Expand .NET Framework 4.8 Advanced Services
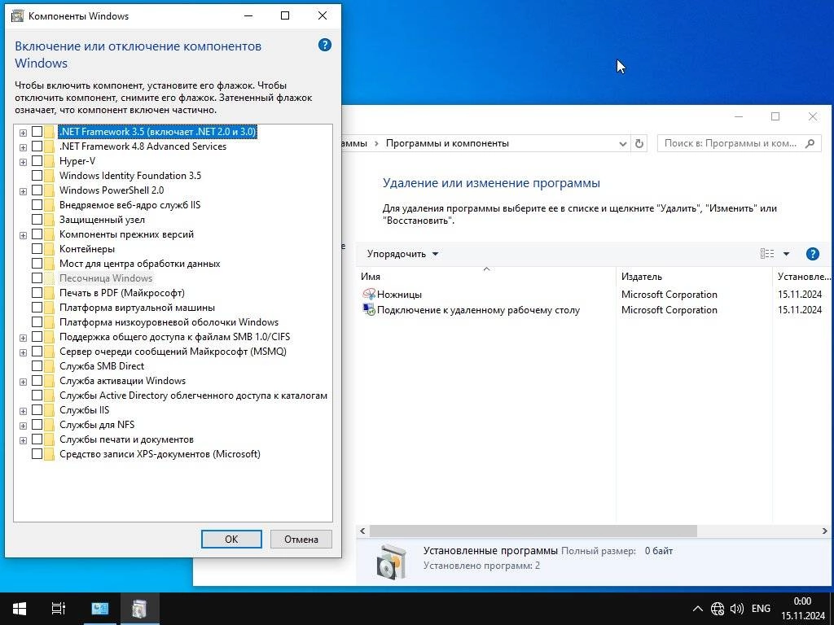Viewport: 834px width, 625px height. [23, 147]
